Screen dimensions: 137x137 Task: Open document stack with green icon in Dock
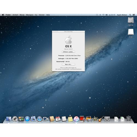122,119
